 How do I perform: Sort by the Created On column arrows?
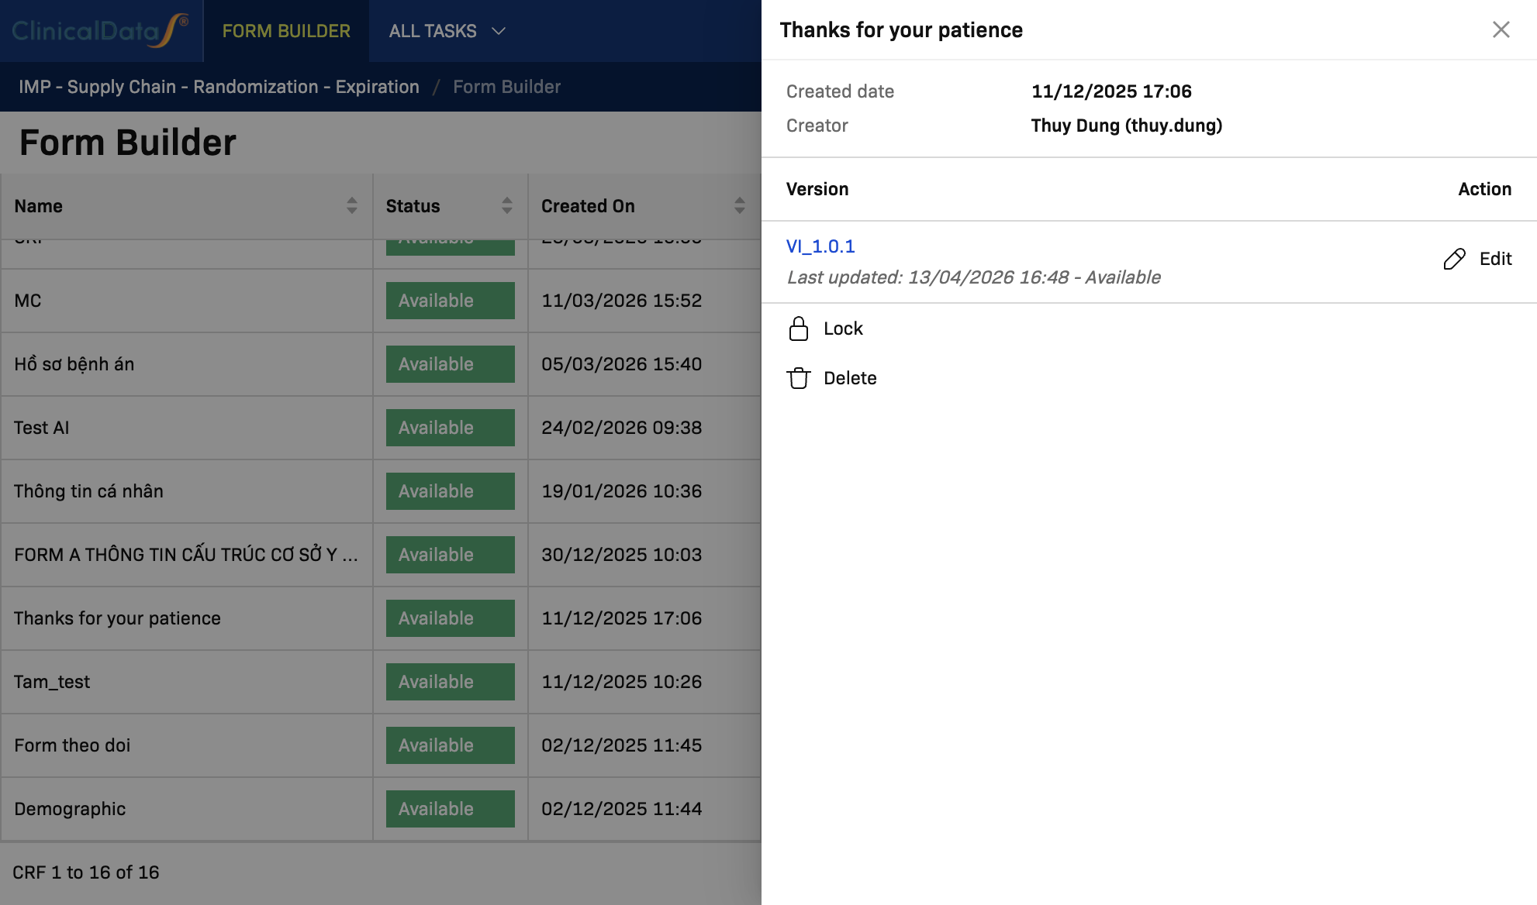(x=739, y=205)
